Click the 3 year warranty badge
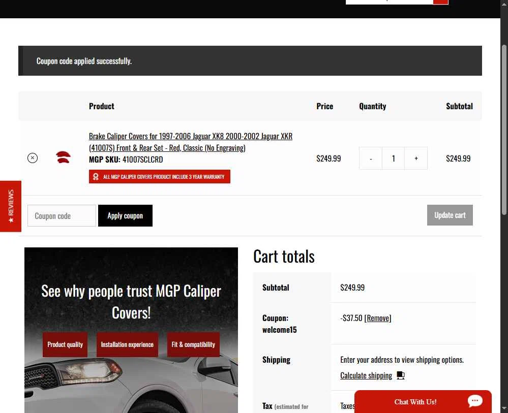 click(x=159, y=177)
